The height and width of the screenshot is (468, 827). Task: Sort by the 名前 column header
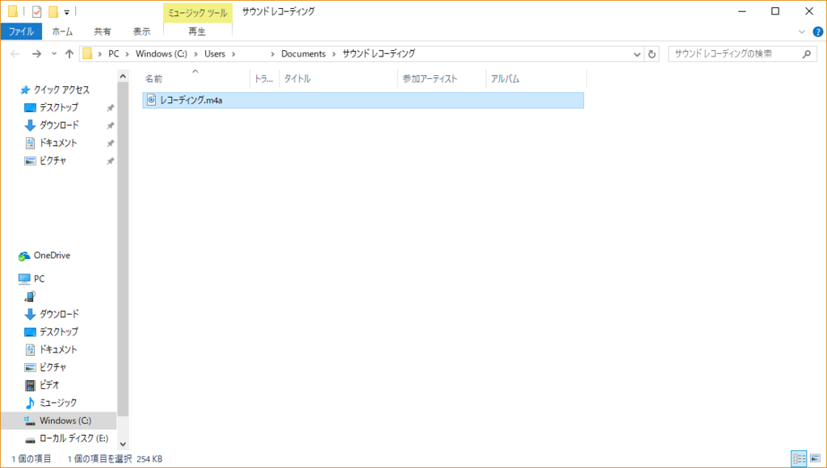click(x=195, y=79)
